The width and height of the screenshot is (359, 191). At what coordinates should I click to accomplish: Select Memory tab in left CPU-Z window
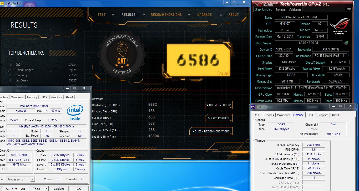[32, 97]
